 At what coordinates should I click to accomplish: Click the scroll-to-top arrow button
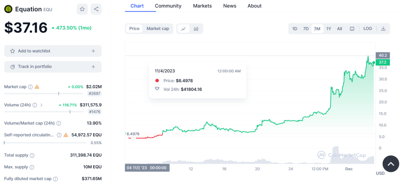click(x=391, y=164)
